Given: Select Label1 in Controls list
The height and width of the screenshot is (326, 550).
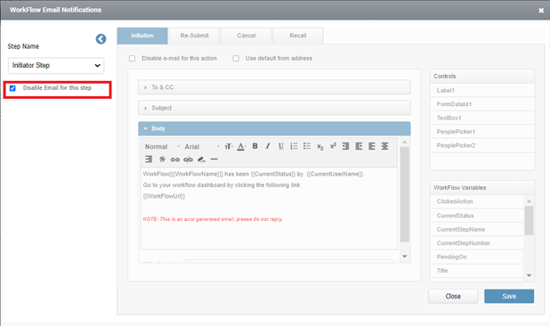Looking at the screenshot, I should [x=482, y=91].
